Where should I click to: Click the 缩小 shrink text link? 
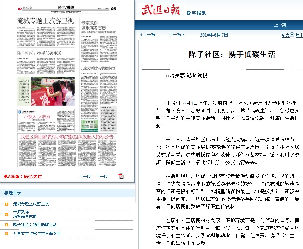coord(299,35)
